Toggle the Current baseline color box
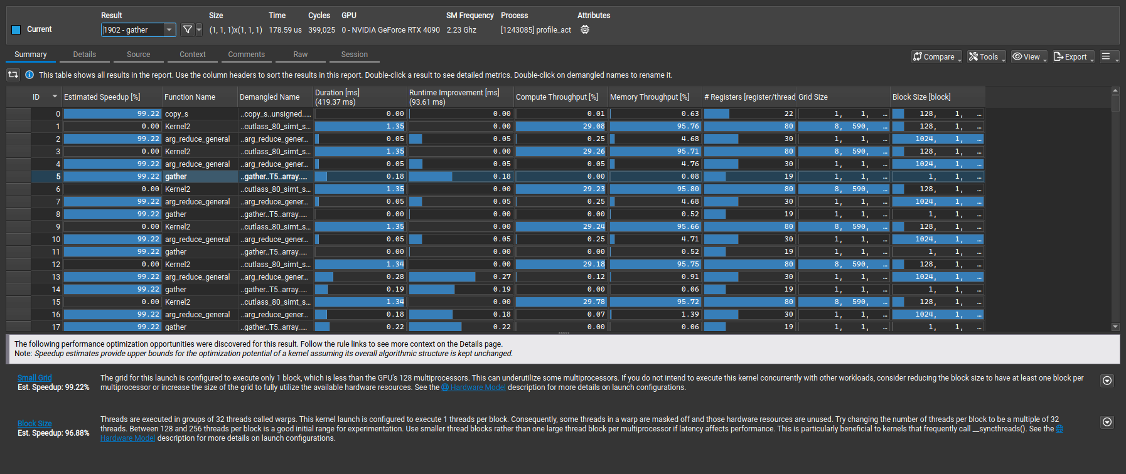The image size is (1126, 474). 16,29
